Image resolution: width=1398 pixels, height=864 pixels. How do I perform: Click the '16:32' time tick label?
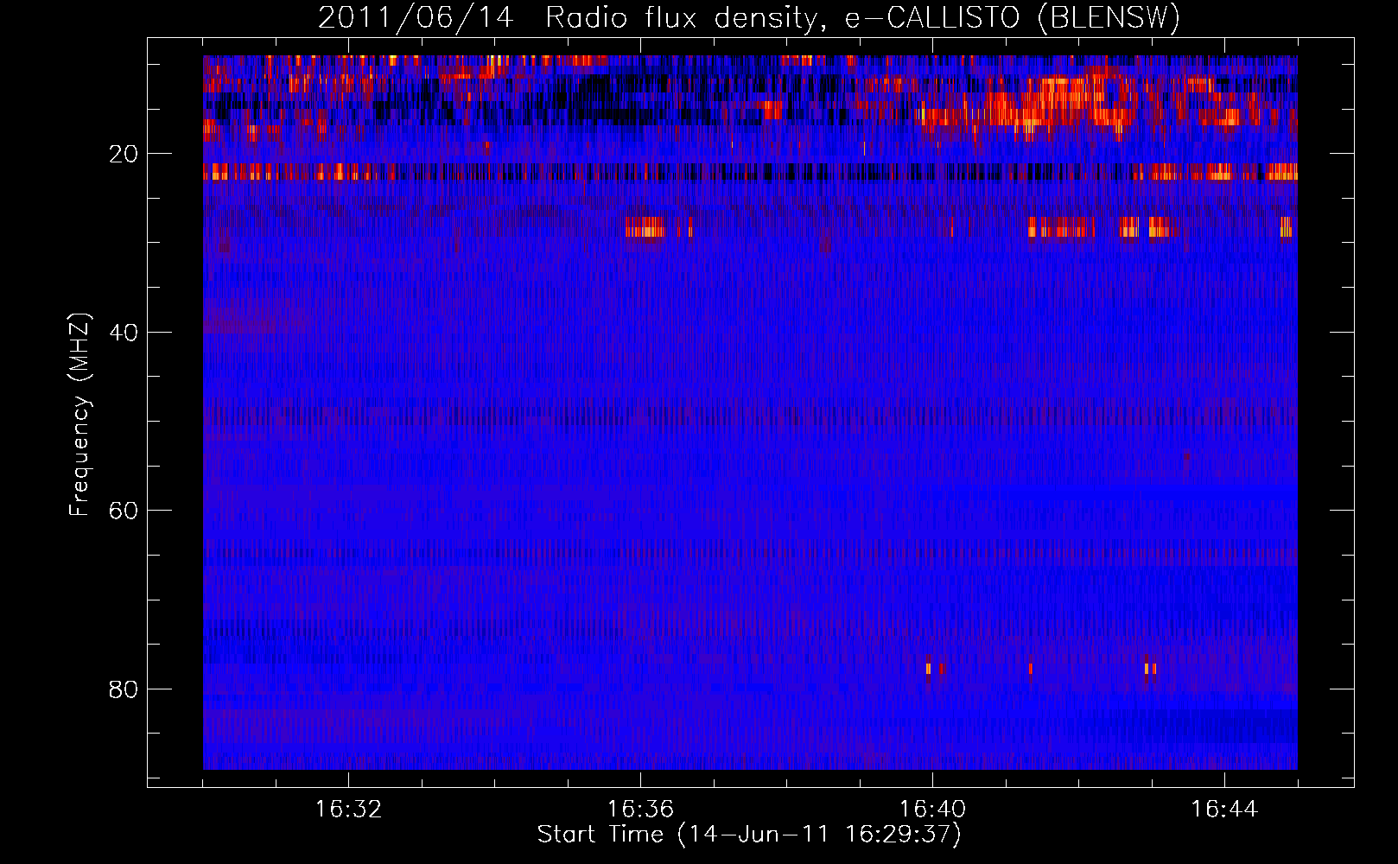click(348, 810)
